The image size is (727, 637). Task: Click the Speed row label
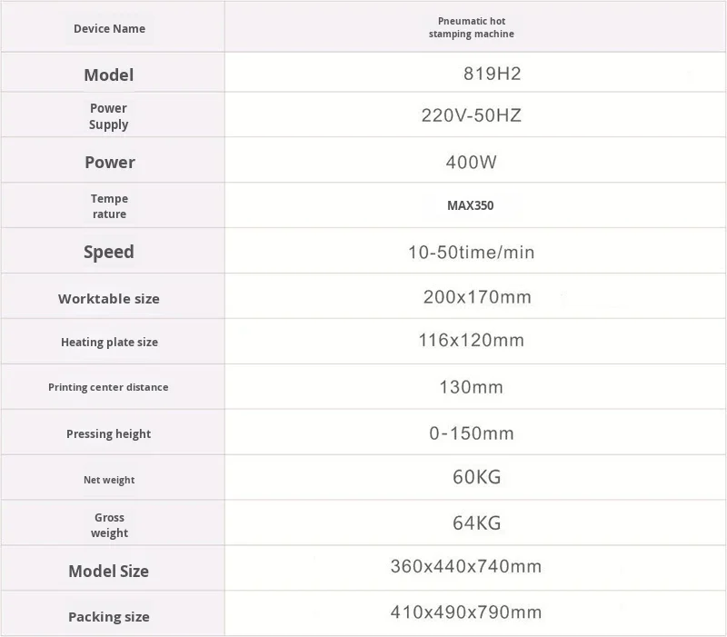tap(109, 252)
